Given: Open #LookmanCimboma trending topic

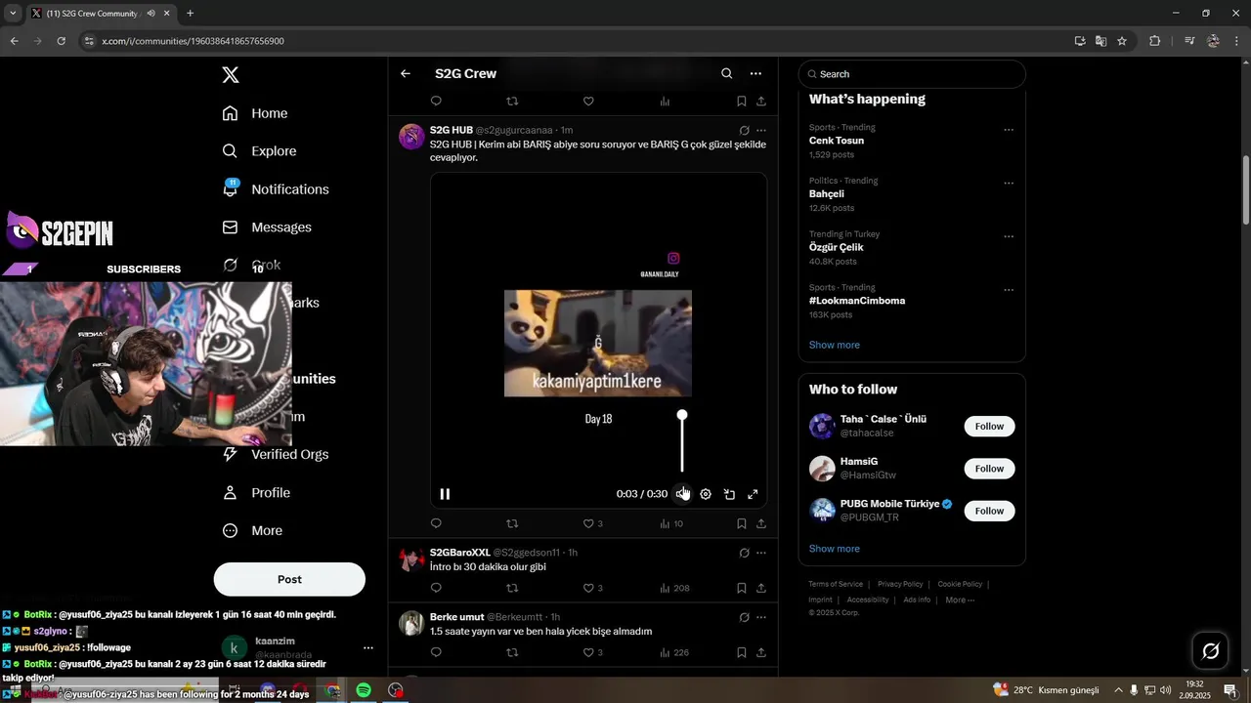Looking at the screenshot, I should tap(857, 301).
